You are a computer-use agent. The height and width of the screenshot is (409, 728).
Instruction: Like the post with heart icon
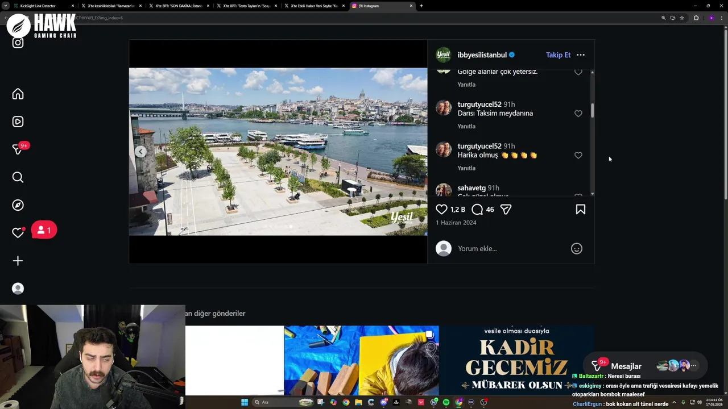click(441, 210)
